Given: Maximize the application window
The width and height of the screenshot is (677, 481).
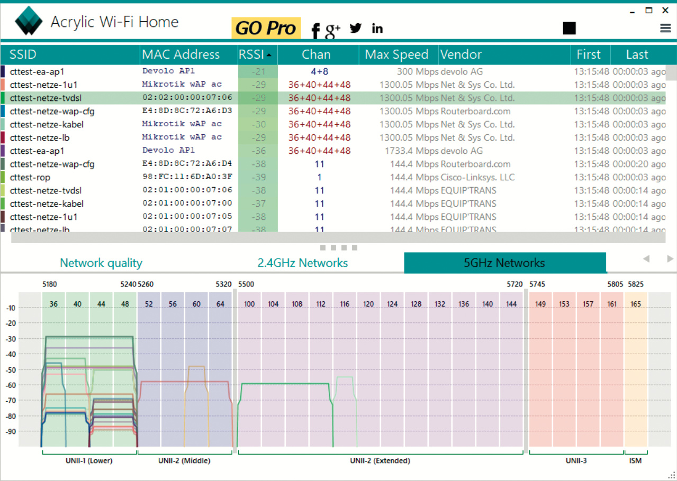Looking at the screenshot, I should coord(649,11).
